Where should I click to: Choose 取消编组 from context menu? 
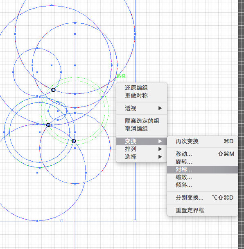(x=142, y=129)
